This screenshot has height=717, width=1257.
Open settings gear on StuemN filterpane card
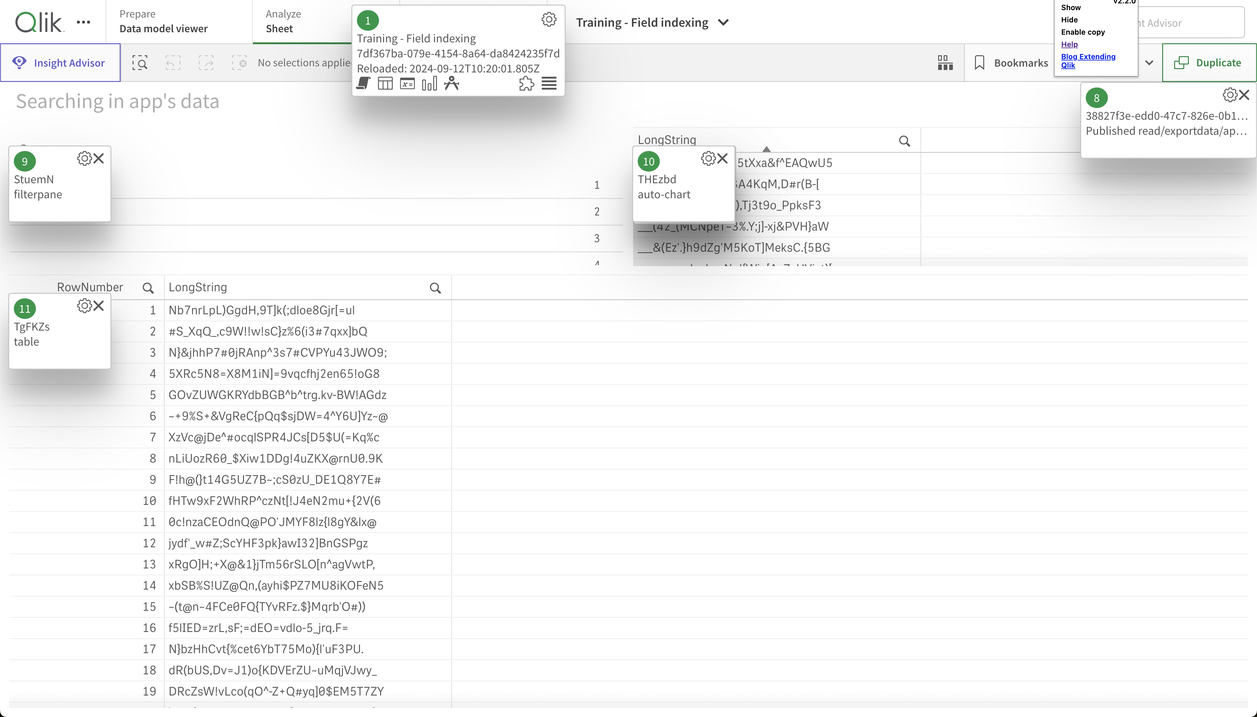[x=85, y=158]
